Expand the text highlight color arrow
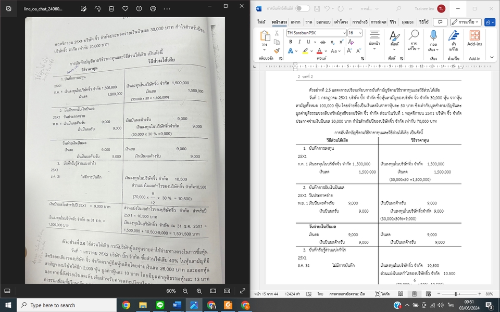500x312 pixels. tap(311, 51)
